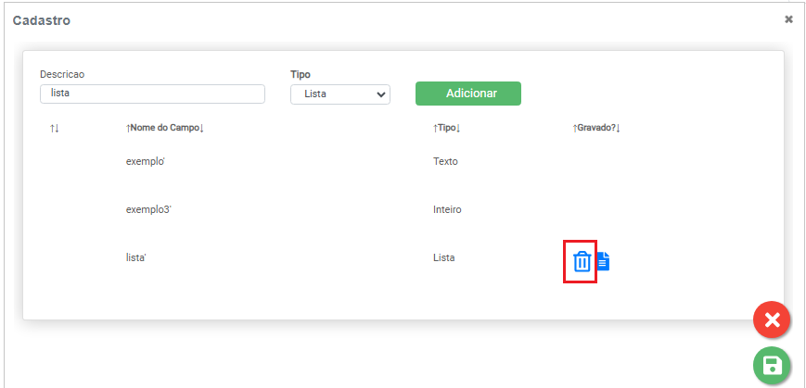Click the Texto type cell
Screen dimensions: 806x388
click(445, 161)
